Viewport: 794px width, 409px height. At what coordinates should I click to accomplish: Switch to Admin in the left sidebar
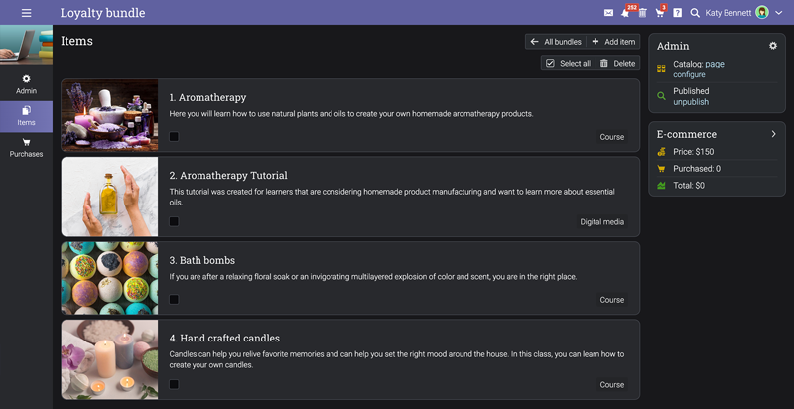point(27,85)
